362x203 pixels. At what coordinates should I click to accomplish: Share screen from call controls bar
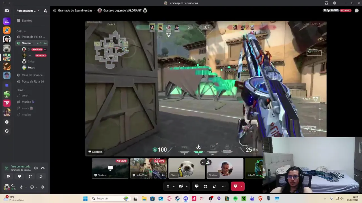tap(197, 186)
